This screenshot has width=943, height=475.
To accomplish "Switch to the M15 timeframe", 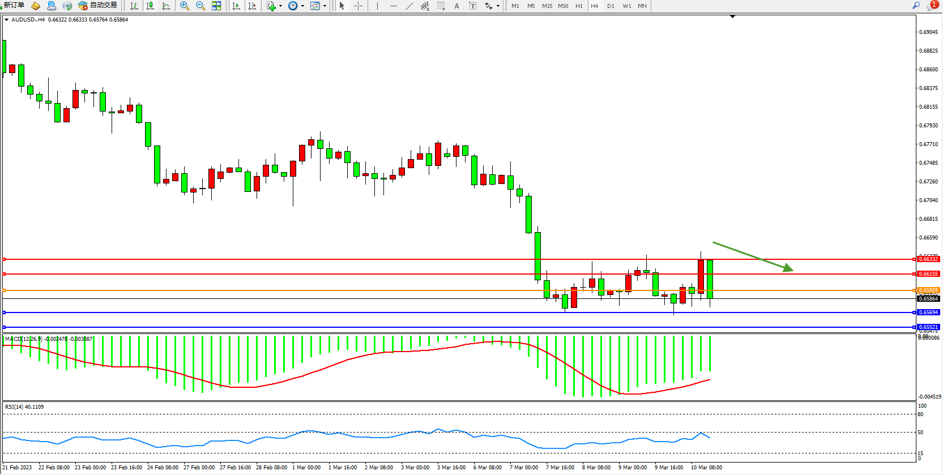I will 547,6.
